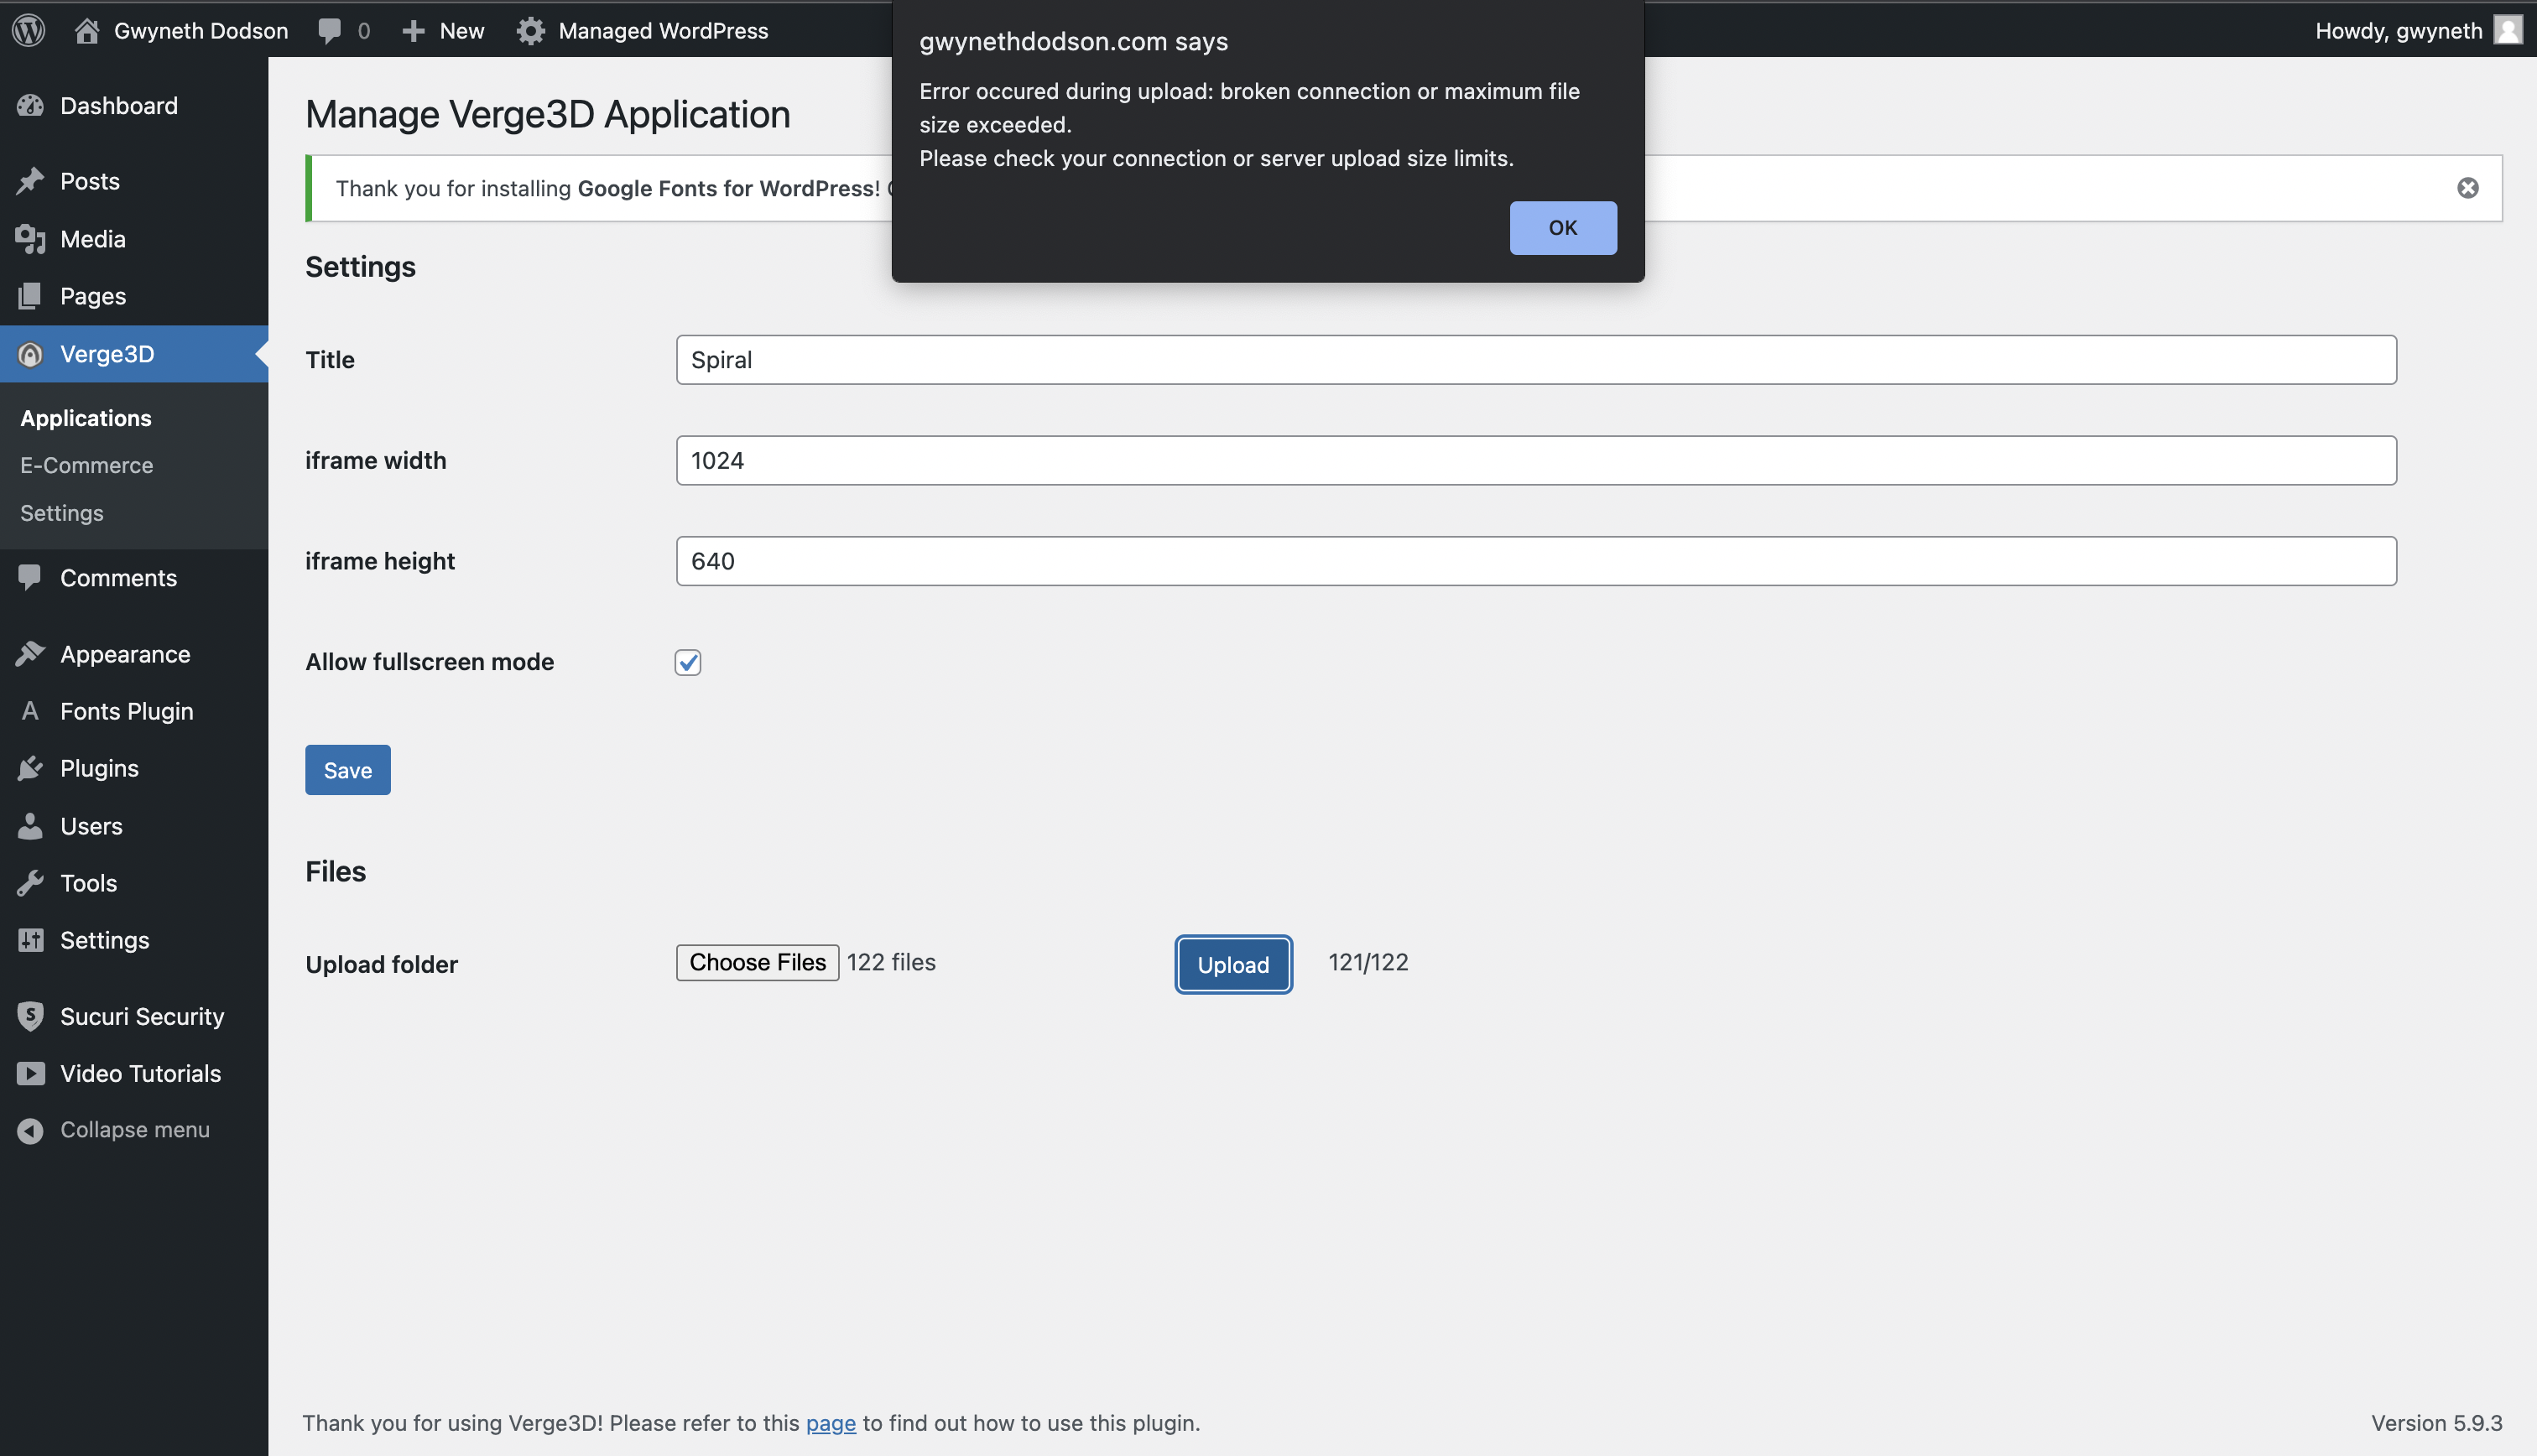Click the Comments speech bubble sidebar icon
Viewport: 2537px width, 1456px height.
tap(30, 578)
